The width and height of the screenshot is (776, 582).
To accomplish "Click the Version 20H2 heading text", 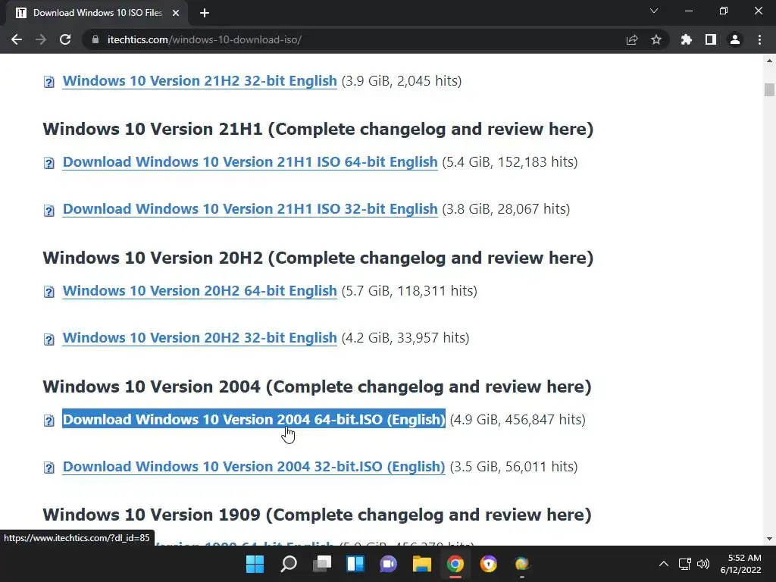I will 318,258.
